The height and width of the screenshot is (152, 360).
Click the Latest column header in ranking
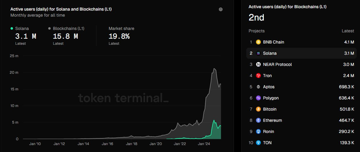[348, 31]
